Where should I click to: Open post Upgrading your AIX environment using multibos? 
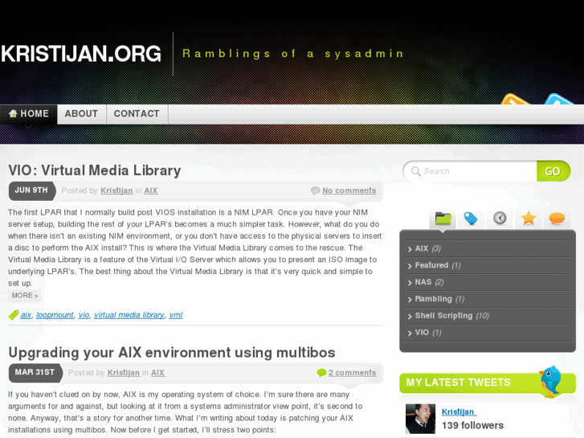tap(172, 353)
